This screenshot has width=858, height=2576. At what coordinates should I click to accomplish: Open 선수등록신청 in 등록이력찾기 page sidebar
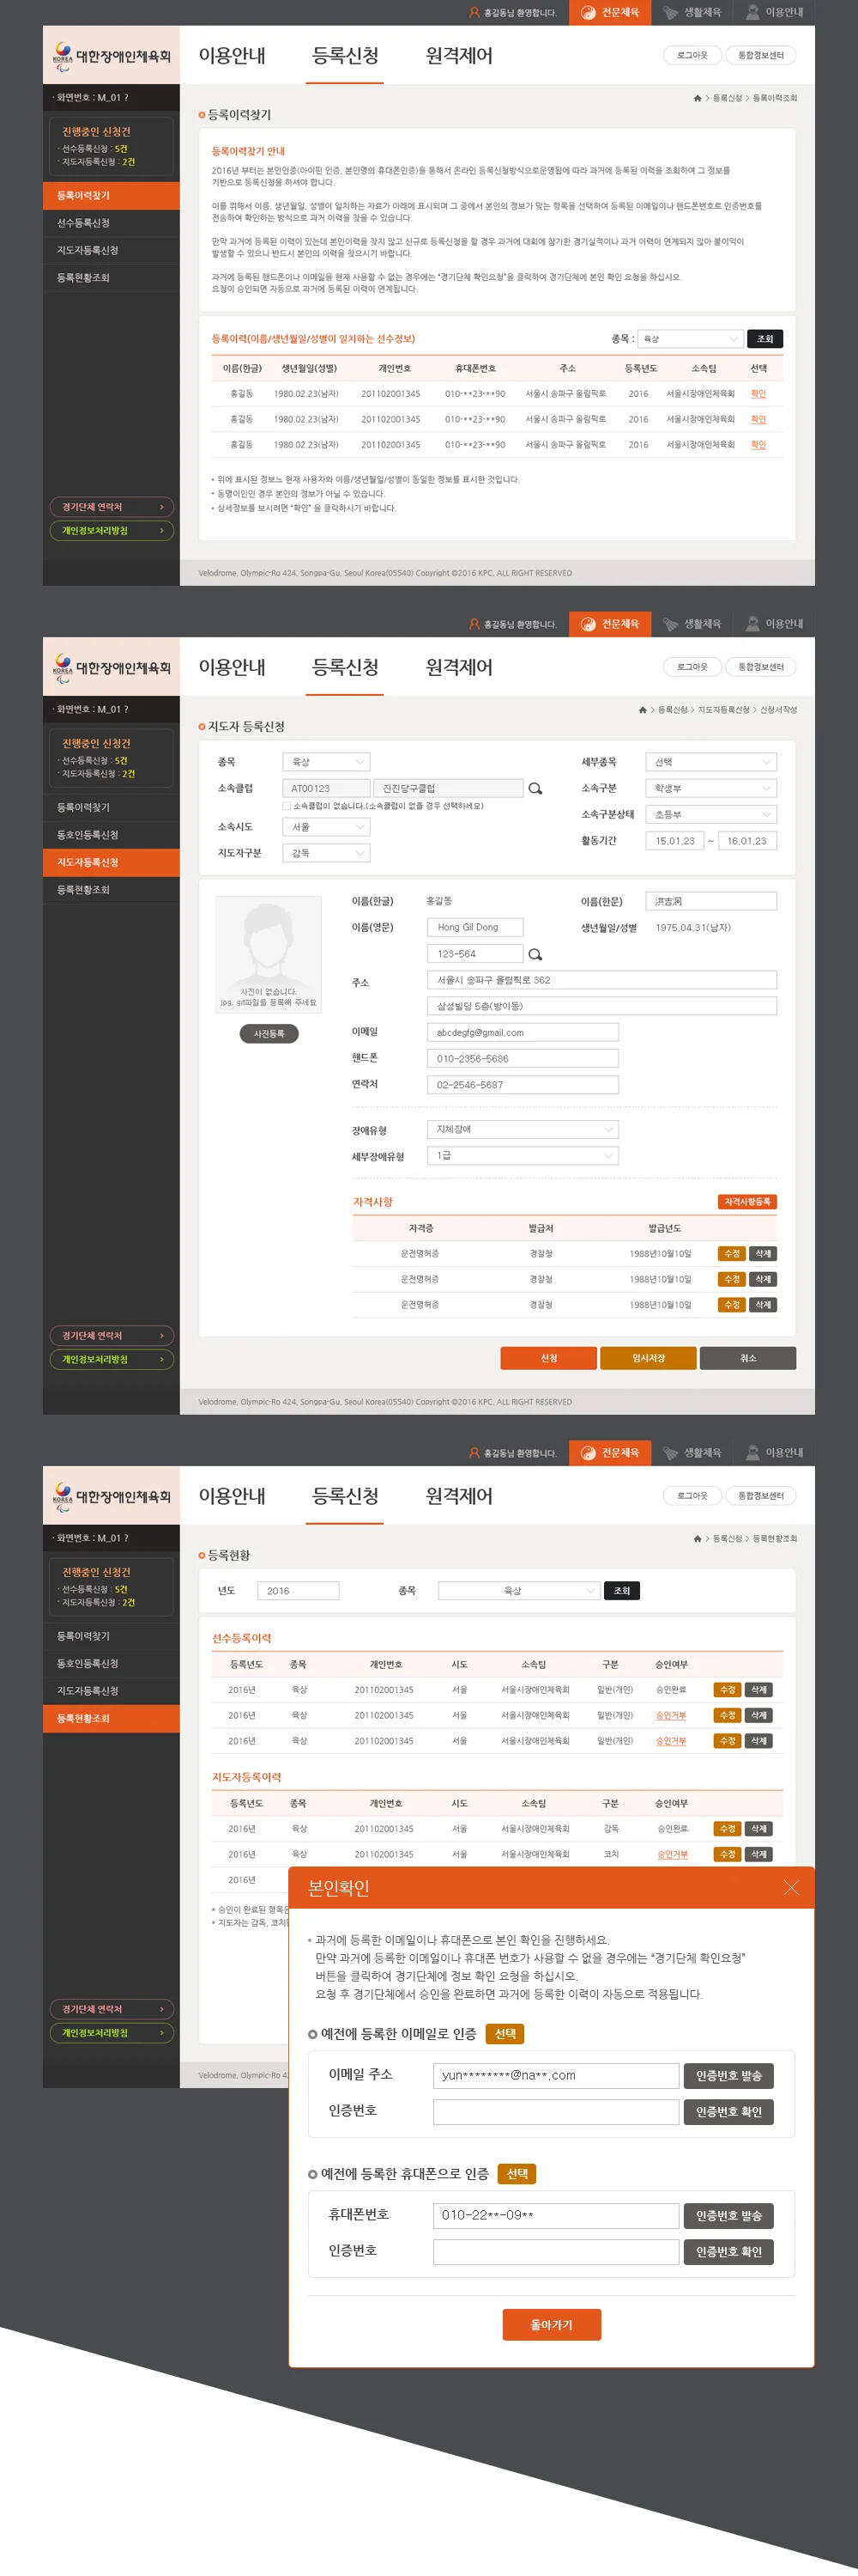coord(111,223)
